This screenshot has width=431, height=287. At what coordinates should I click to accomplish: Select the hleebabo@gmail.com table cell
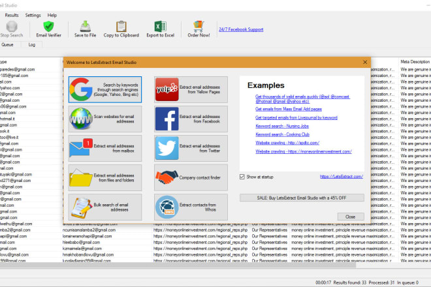(81, 242)
